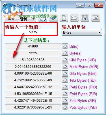Maximize the Byte Converter window

[89, 5]
